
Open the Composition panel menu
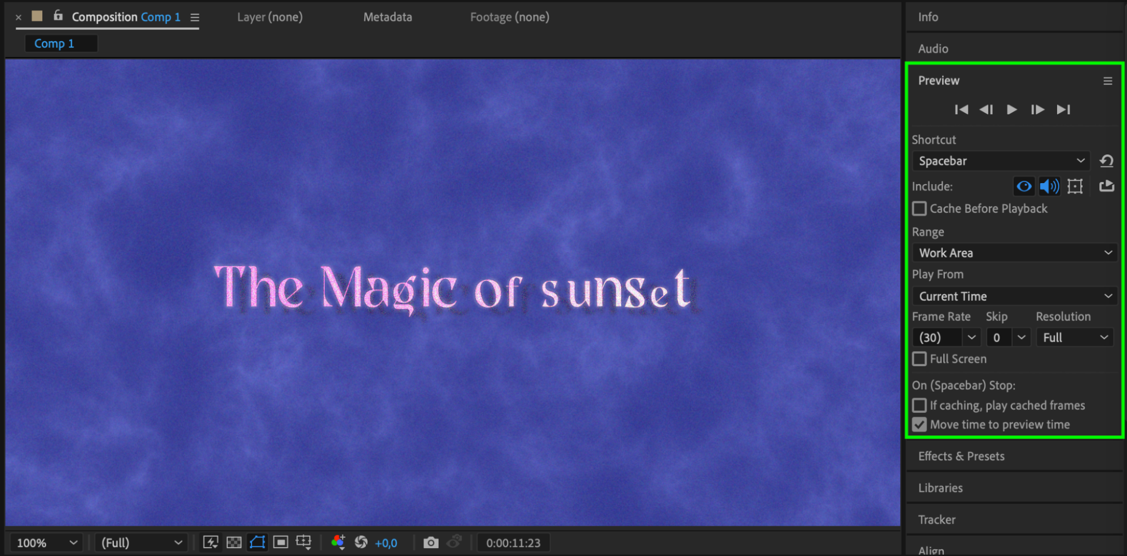click(x=195, y=17)
